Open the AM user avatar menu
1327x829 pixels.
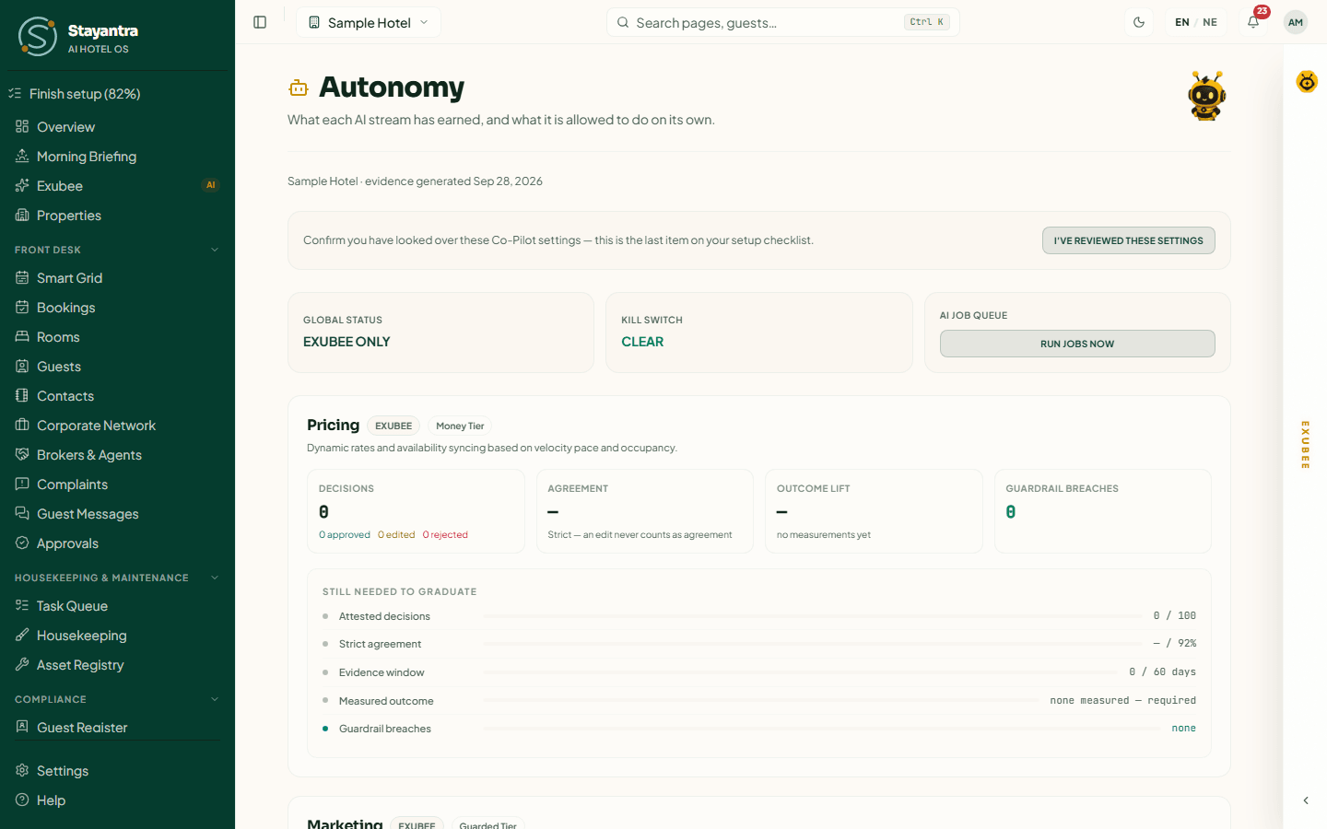(1296, 22)
